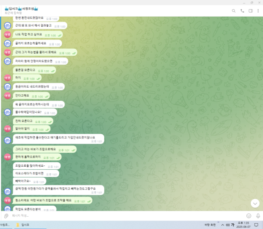Click blue avatar beside '원금이라도 내드리려했는데'

click(x=7, y=87)
